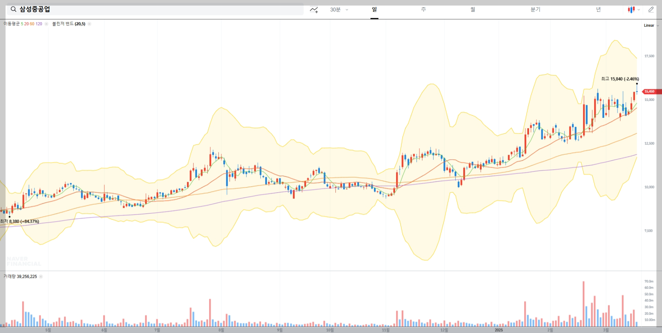The width and height of the screenshot is (662, 333).
Task: Click the 최고 15,840 (-2.46%) high label
Action: pos(620,79)
